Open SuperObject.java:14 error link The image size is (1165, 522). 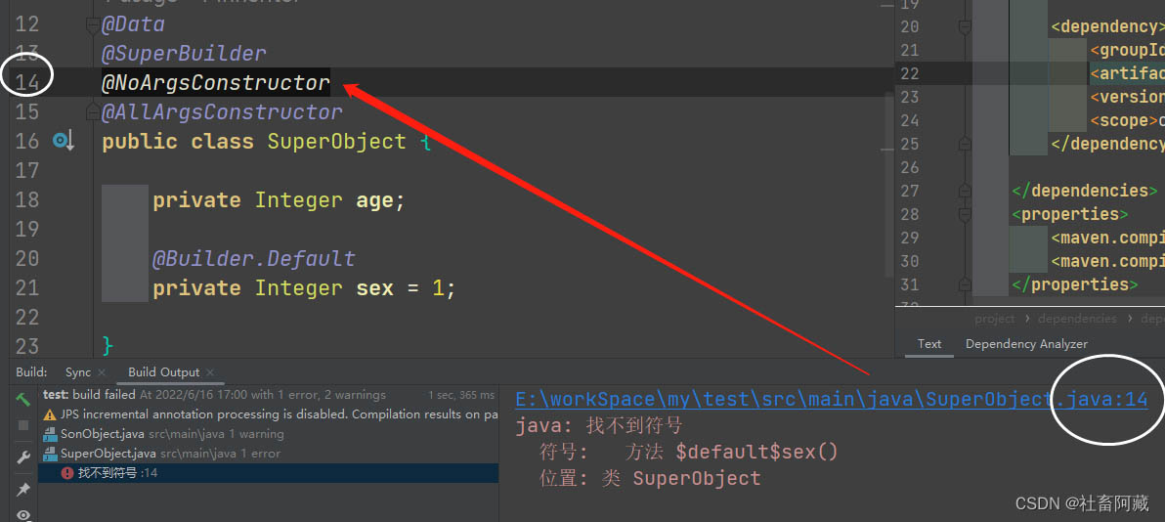[831, 399]
